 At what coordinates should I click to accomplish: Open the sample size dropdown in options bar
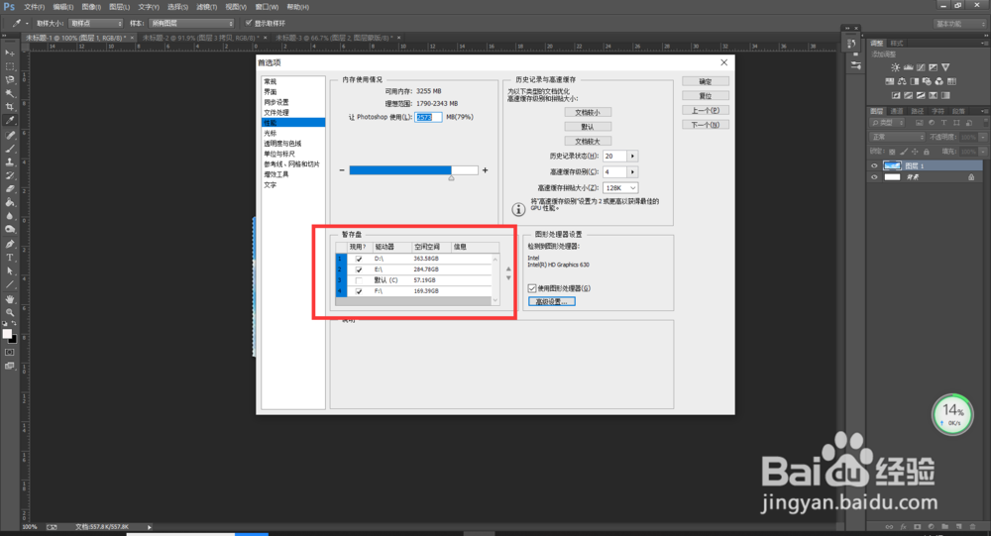(x=96, y=23)
